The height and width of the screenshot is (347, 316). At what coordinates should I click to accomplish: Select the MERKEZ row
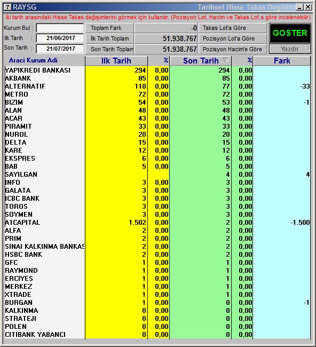click(x=157, y=287)
